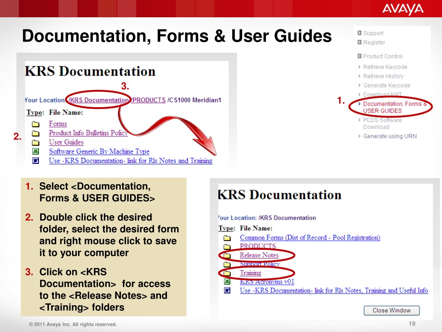Open the link ending in Training and Useful Info
The height and width of the screenshot is (332, 442).
[x=334, y=290]
